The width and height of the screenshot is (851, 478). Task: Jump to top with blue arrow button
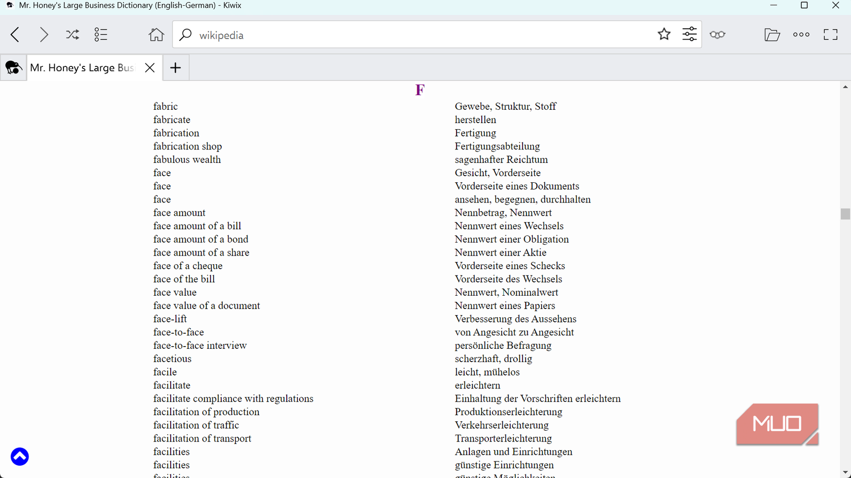20,456
